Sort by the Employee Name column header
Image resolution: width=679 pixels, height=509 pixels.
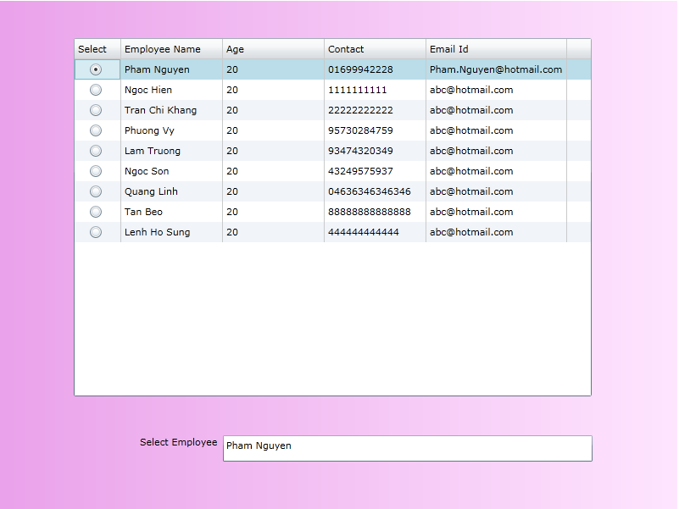[171, 49]
